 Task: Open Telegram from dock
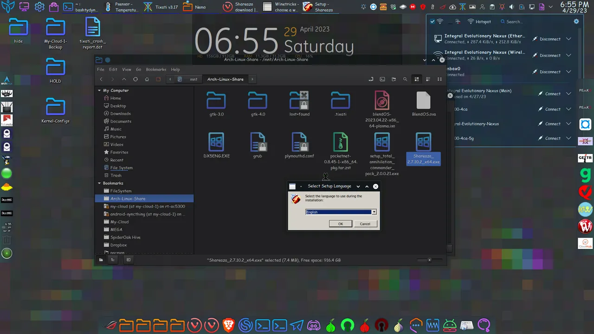pos(297,326)
